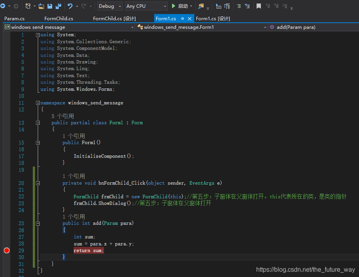Switch to the FormChild.cs tab
Image resolution: width=359 pixels, height=277 pixels.
click(59, 19)
